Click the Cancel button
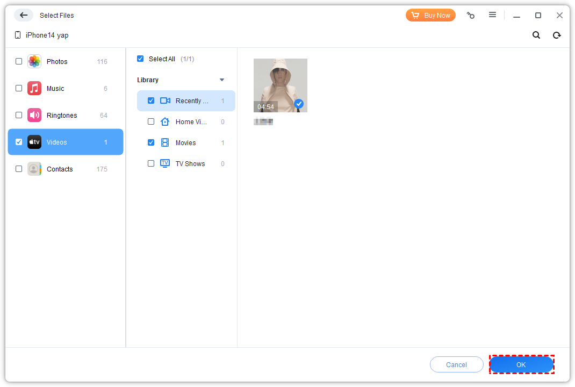 tap(456, 364)
